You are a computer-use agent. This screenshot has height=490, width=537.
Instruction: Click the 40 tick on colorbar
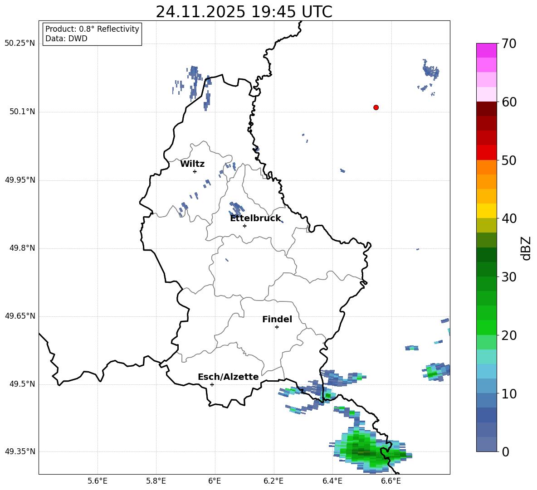coord(509,218)
